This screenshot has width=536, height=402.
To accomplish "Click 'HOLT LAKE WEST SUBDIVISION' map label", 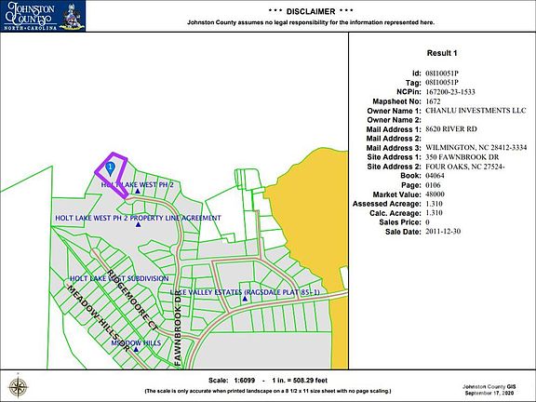I will coord(119,278).
